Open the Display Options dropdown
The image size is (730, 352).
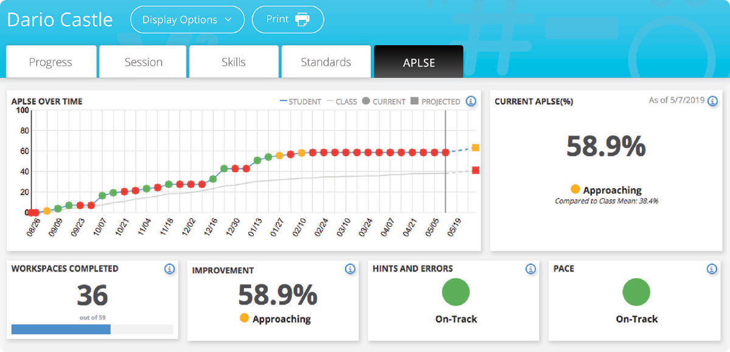(187, 19)
